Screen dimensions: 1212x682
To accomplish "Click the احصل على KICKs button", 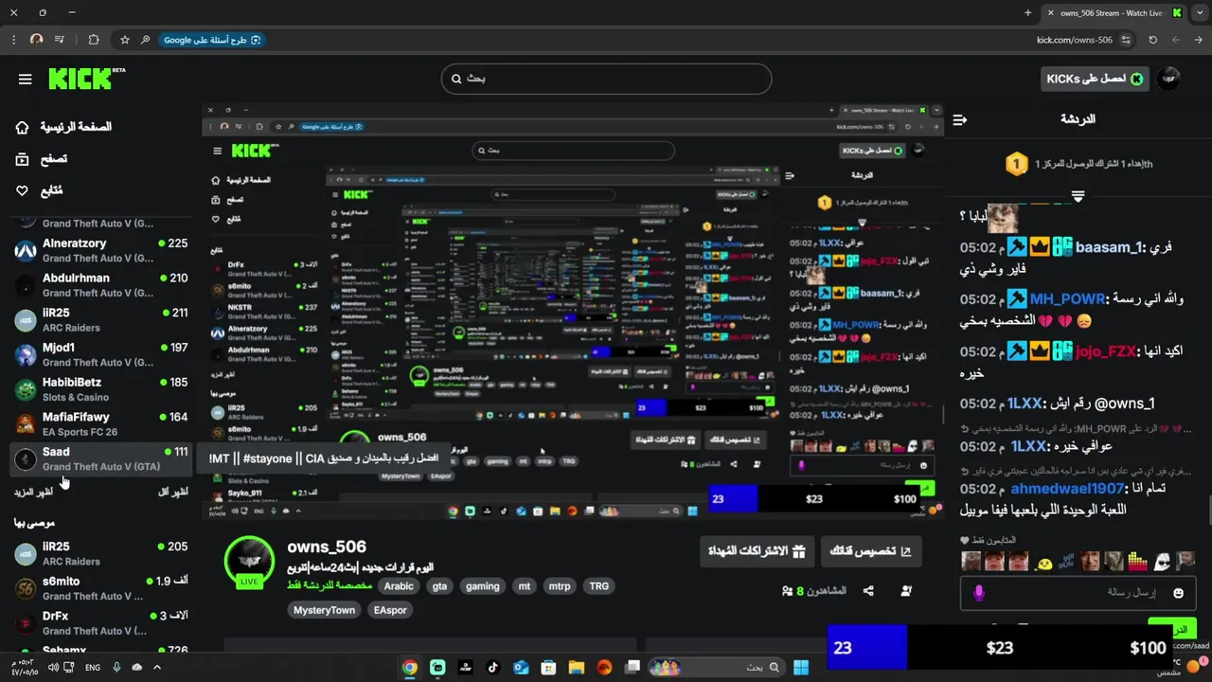I will [x=1095, y=79].
